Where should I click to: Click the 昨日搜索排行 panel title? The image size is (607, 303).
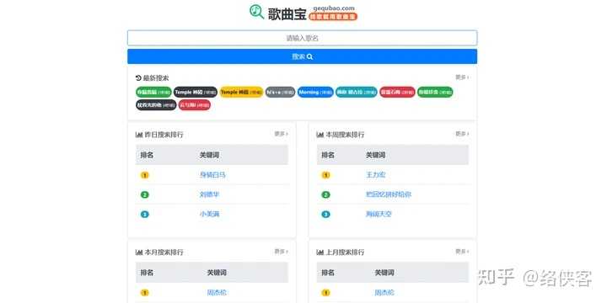164,135
